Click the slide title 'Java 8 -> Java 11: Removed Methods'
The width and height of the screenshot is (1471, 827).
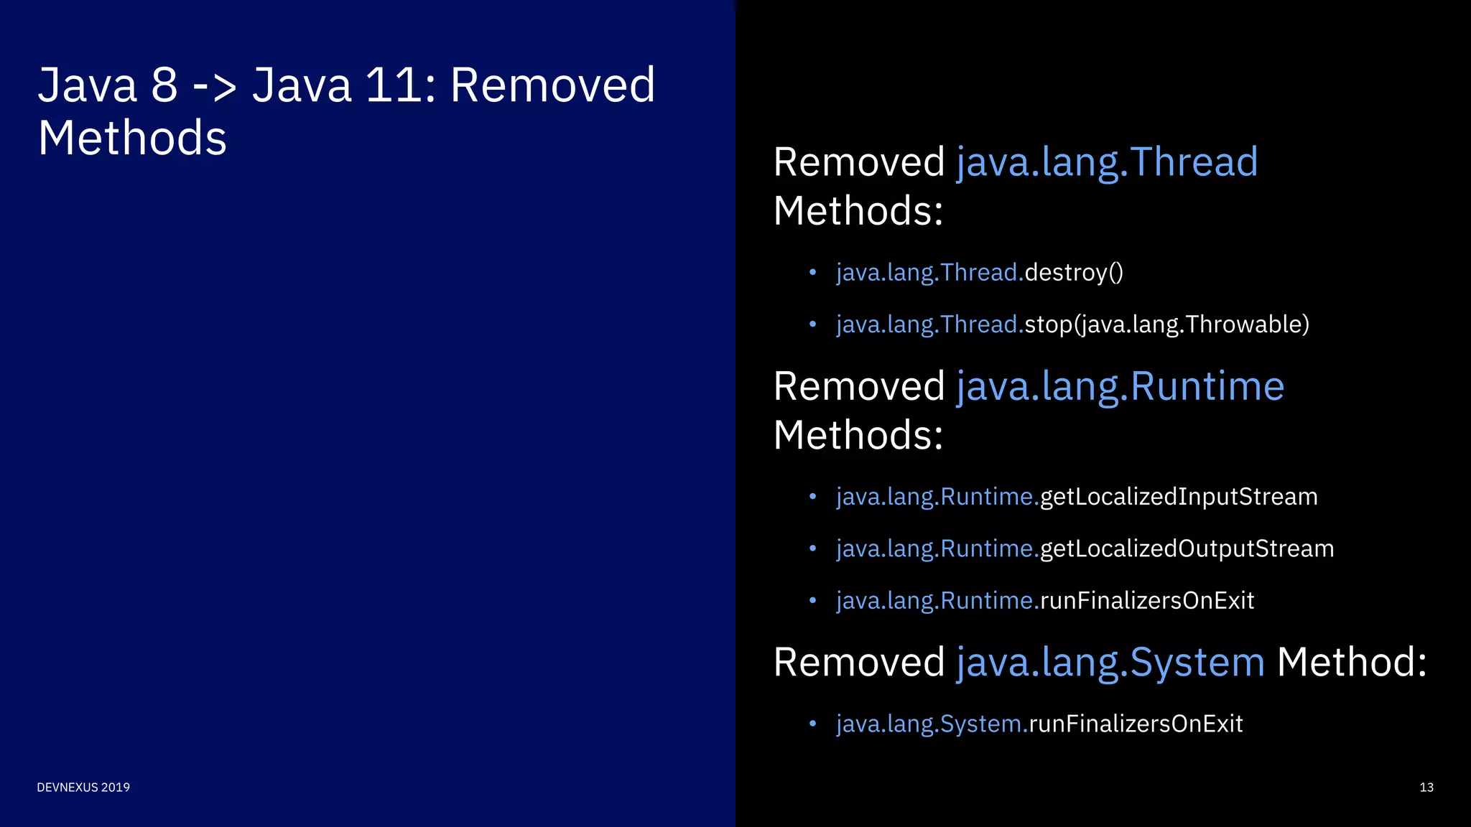[346, 111]
